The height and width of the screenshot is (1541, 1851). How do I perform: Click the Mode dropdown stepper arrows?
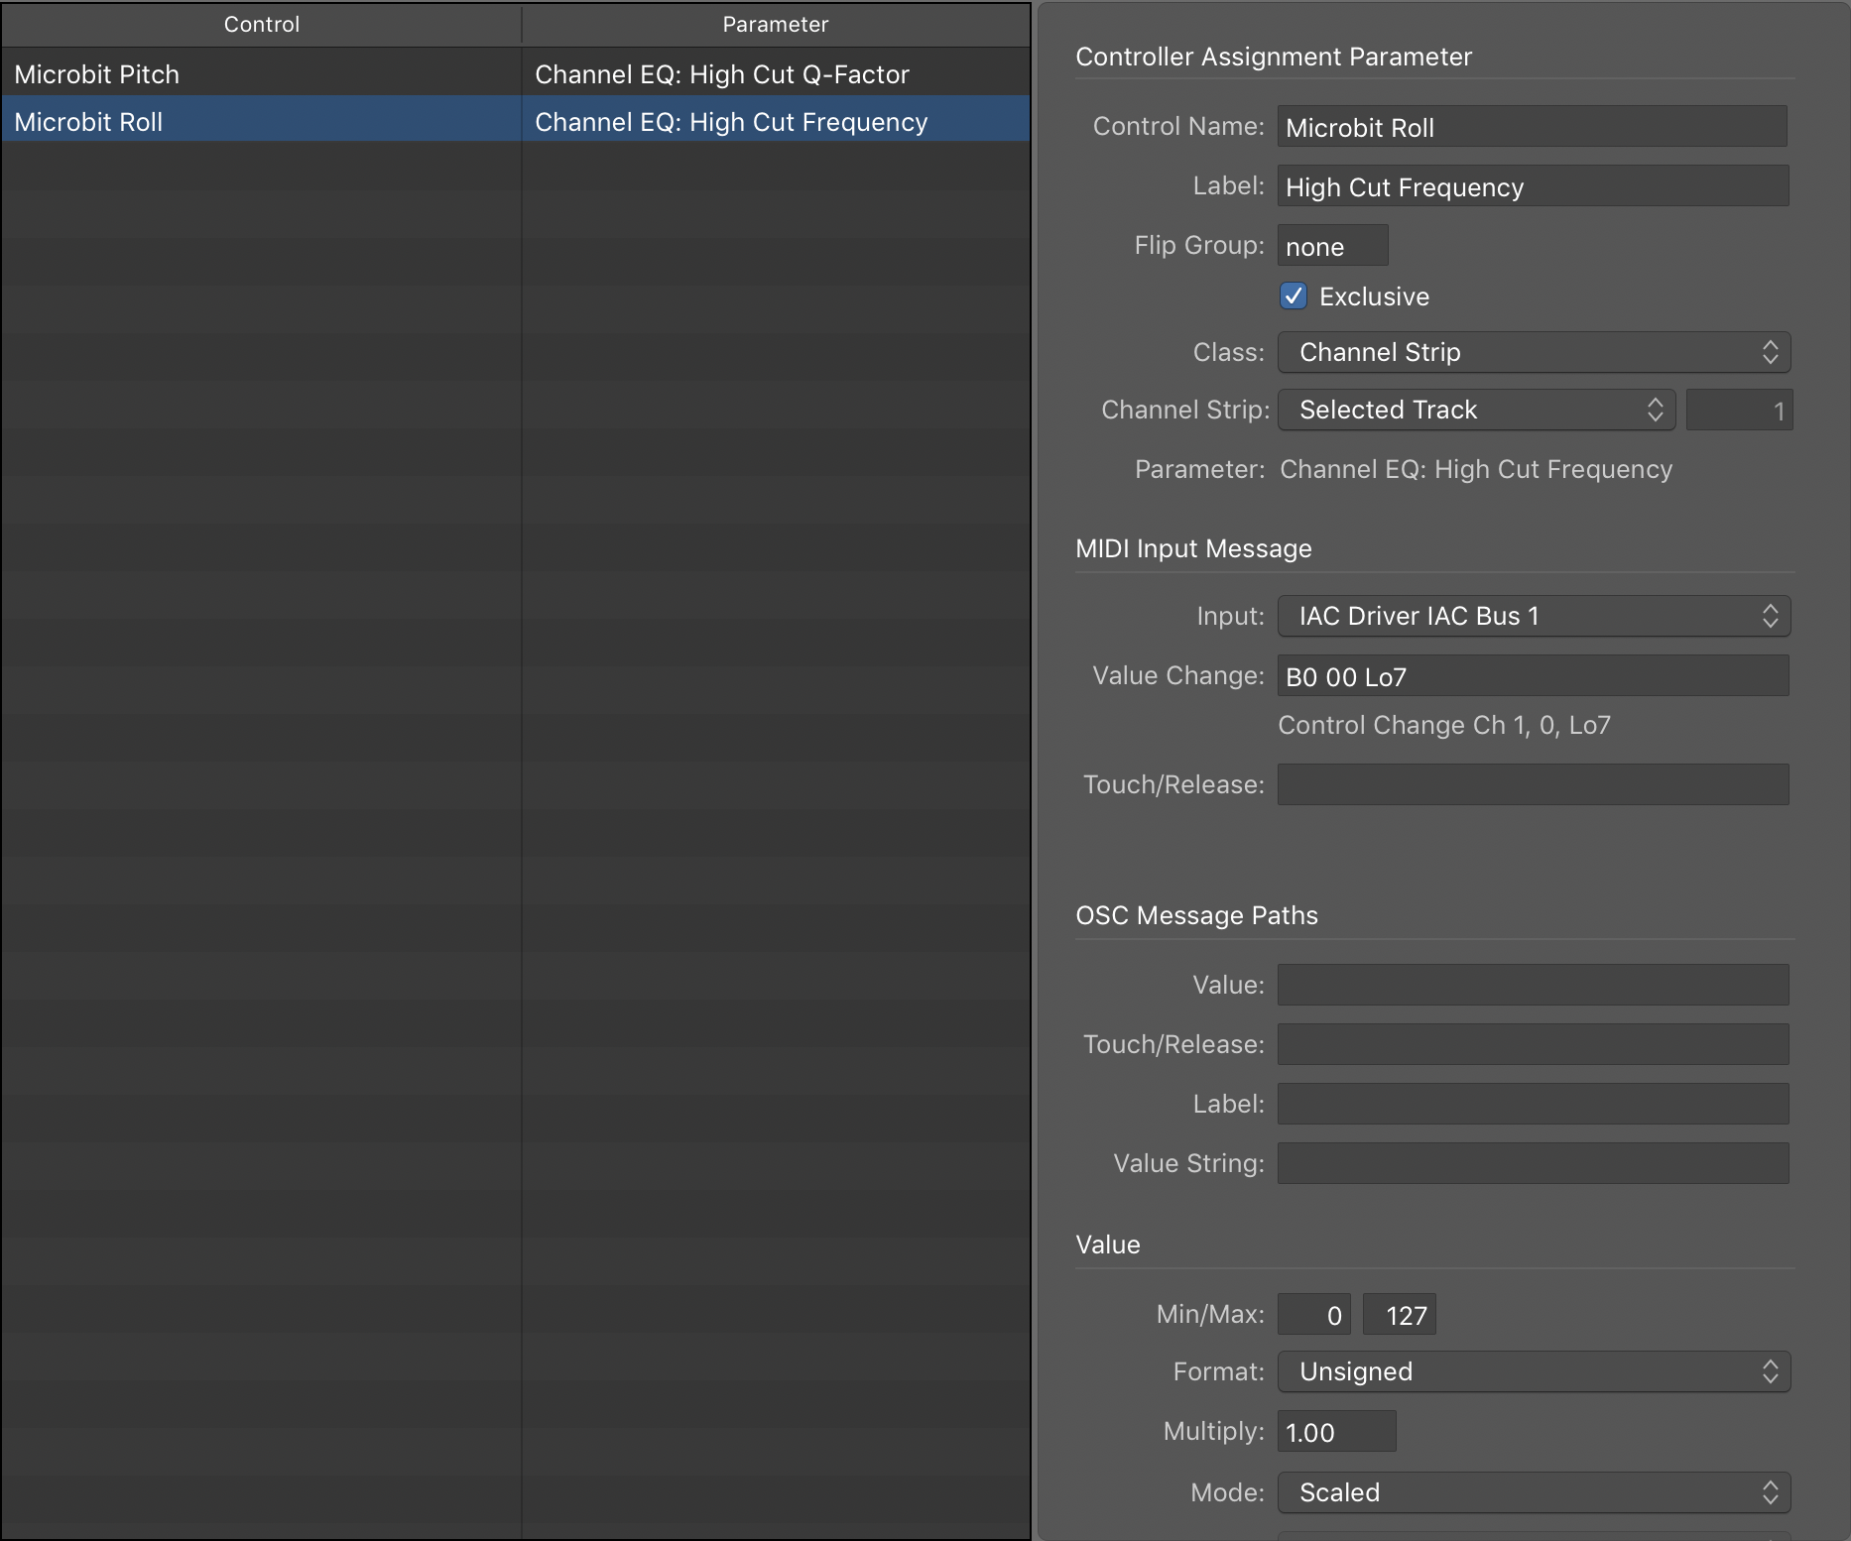point(1773,1492)
